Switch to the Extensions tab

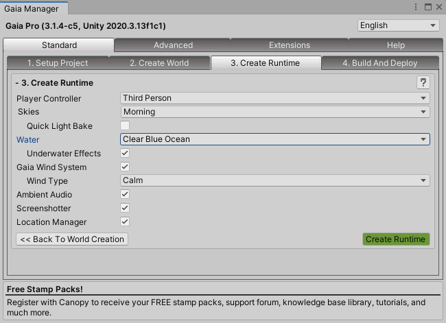pyautogui.click(x=290, y=45)
